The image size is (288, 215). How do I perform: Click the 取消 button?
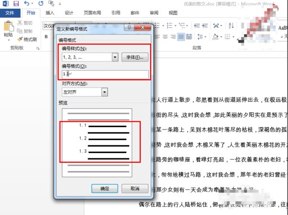pos(135,189)
